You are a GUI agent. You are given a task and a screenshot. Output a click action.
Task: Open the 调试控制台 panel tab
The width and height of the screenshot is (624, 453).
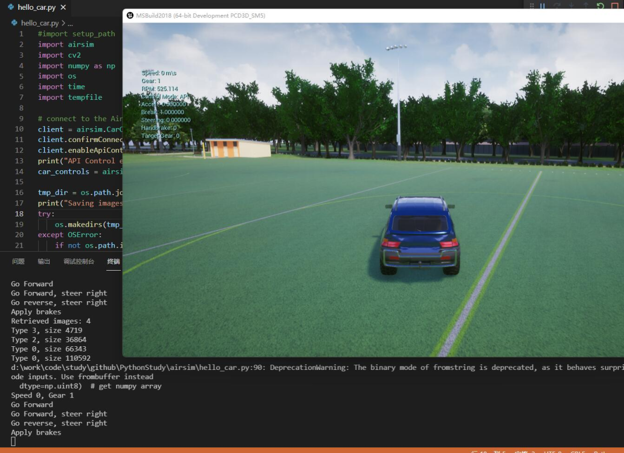[x=79, y=261]
